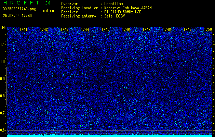Image resolution: width=215 pixels, height=137 pixels.
Task: Click the 1741 time marker
Action: pyautogui.click(x=24, y=29)
